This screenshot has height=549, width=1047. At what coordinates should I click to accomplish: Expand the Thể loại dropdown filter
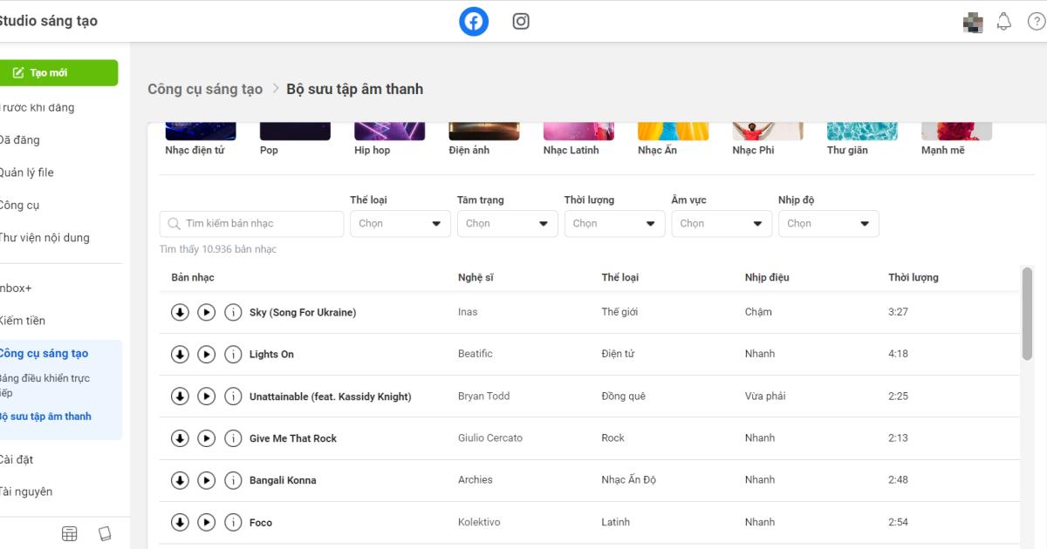400,224
